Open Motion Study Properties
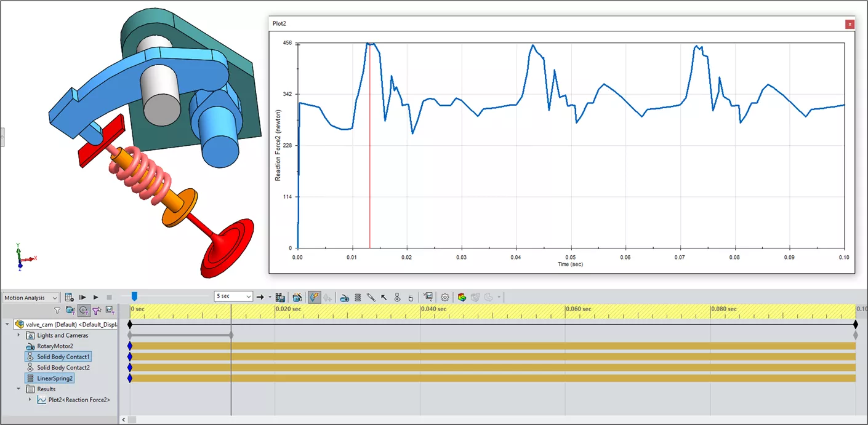 [445, 297]
